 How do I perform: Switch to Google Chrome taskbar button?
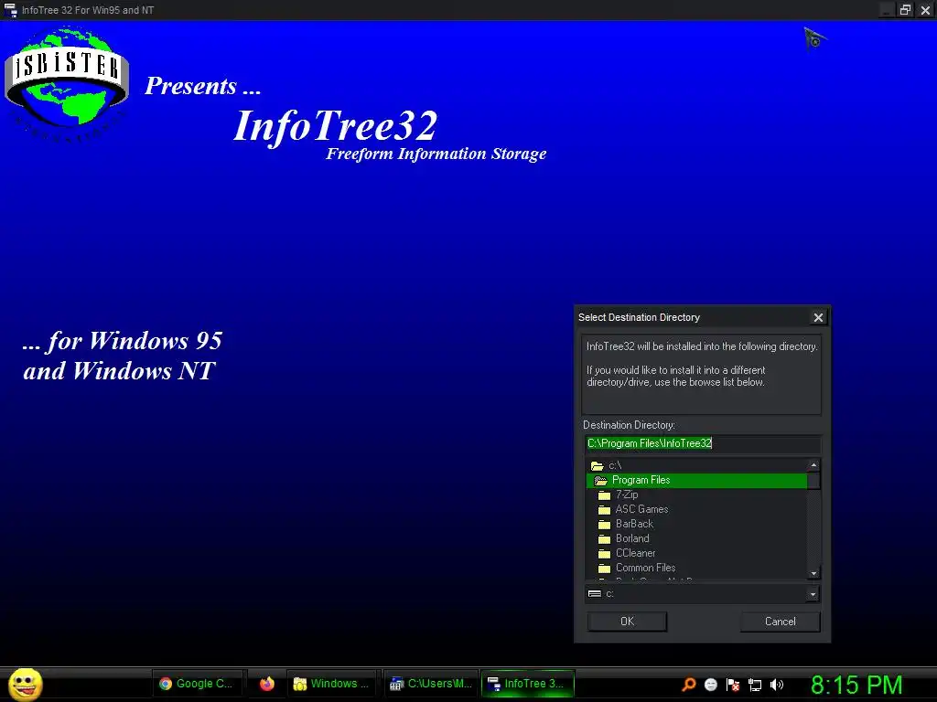199,684
